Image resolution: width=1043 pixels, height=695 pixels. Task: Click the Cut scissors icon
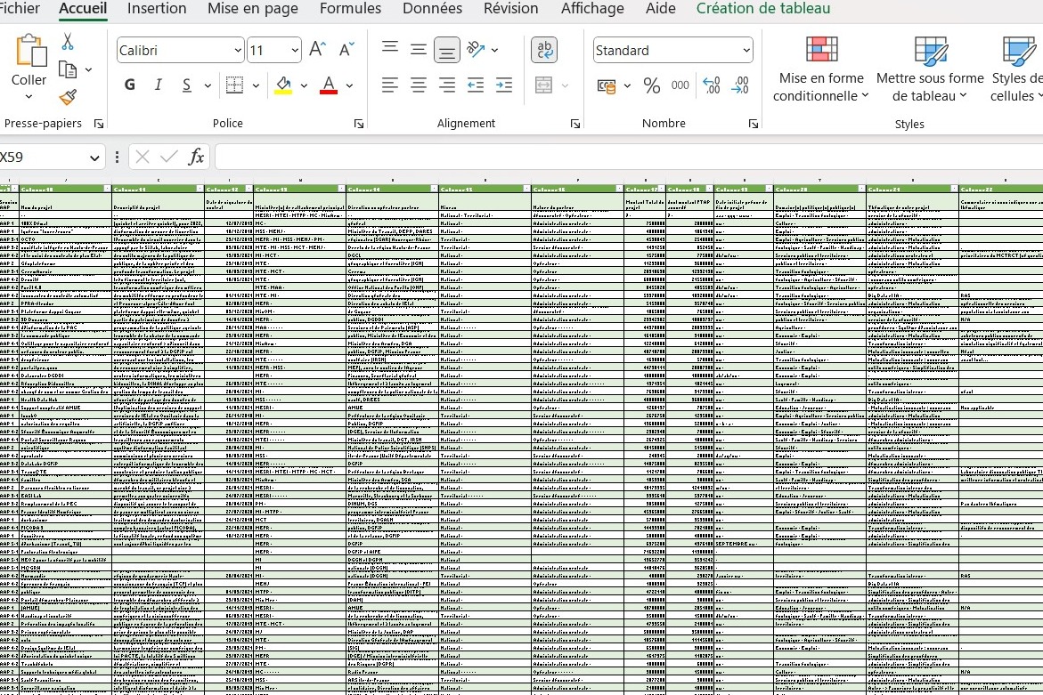coord(68,42)
